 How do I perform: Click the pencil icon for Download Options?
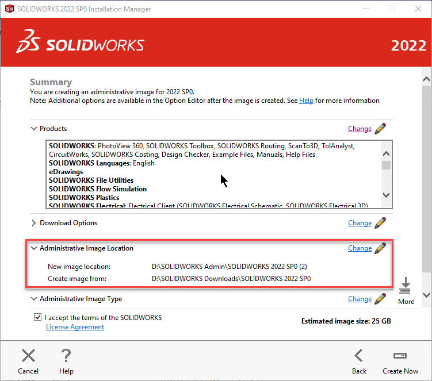pyautogui.click(x=380, y=223)
